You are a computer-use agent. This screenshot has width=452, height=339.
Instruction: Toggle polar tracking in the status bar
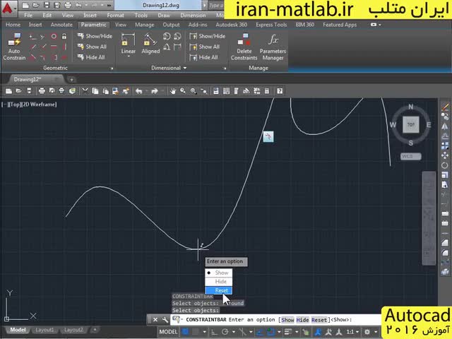(225, 332)
